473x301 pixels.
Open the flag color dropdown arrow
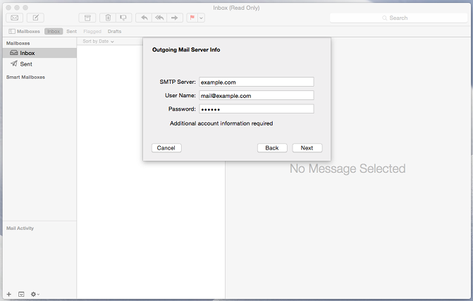point(201,18)
